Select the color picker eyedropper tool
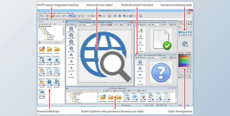The image size is (230, 116). point(182,22)
